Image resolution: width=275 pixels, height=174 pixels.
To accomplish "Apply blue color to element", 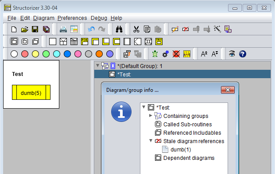I will click(x=67, y=54).
